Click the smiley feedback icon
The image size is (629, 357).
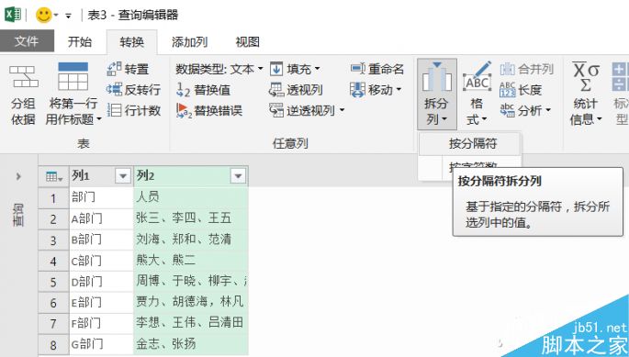(x=44, y=16)
